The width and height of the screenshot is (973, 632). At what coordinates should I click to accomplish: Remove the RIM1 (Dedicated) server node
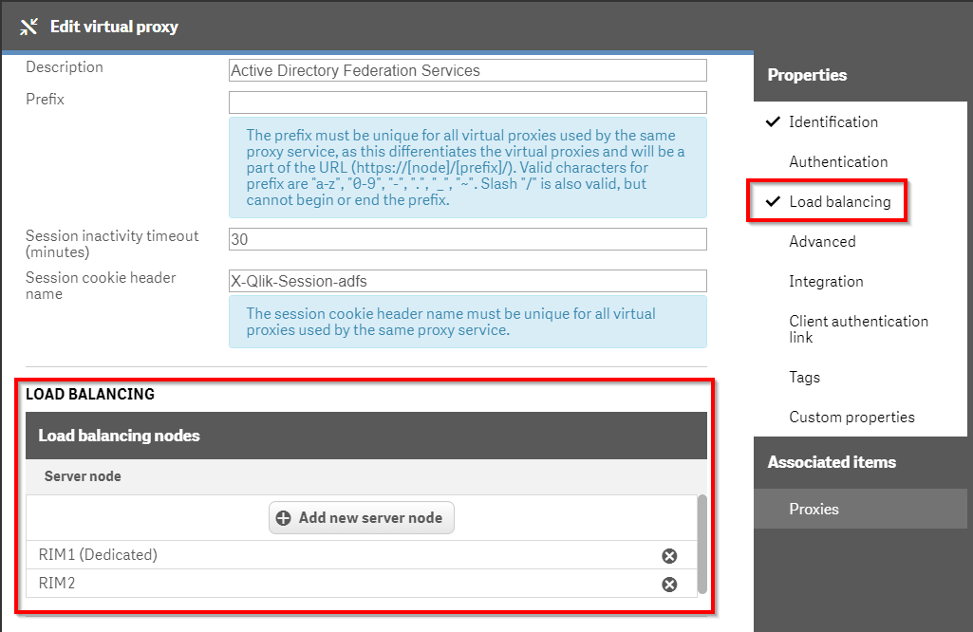click(669, 556)
